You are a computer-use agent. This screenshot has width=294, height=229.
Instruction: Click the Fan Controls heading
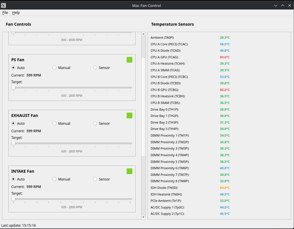coord(19,24)
